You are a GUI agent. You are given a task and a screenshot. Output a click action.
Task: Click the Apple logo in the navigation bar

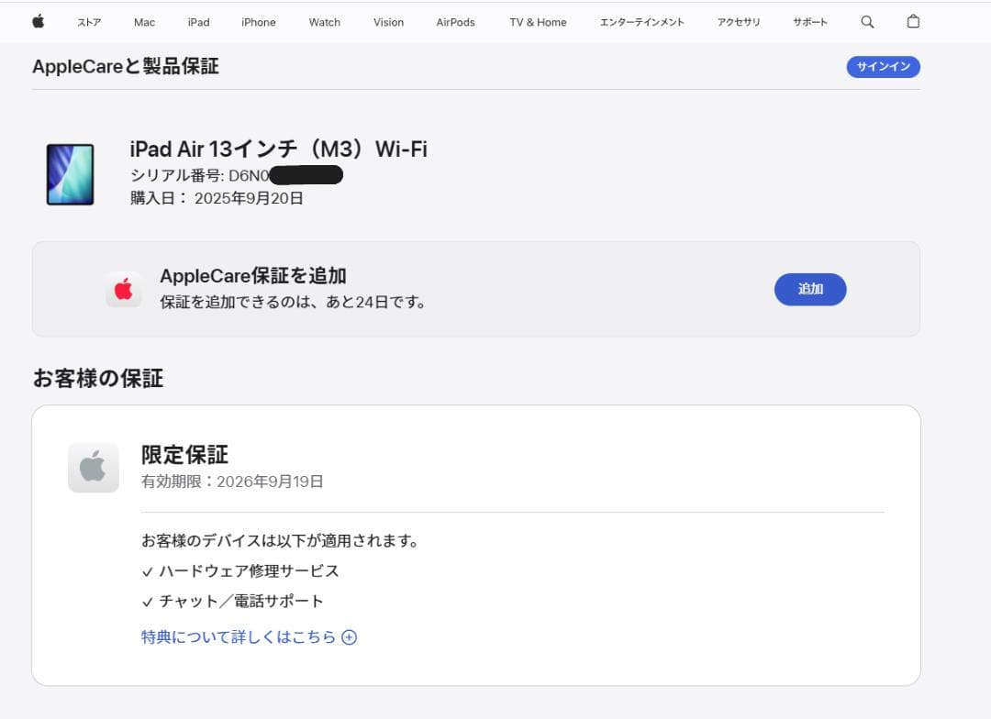pos(38,21)
